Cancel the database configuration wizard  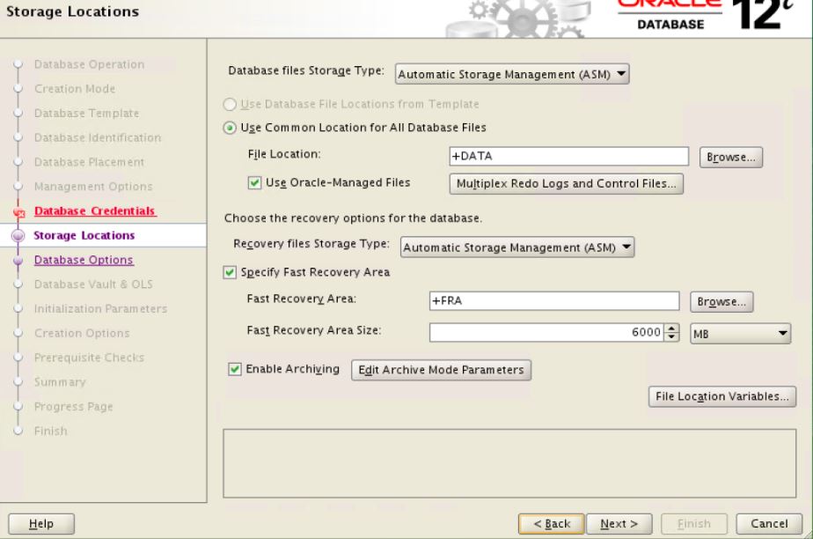coord(769,524)
